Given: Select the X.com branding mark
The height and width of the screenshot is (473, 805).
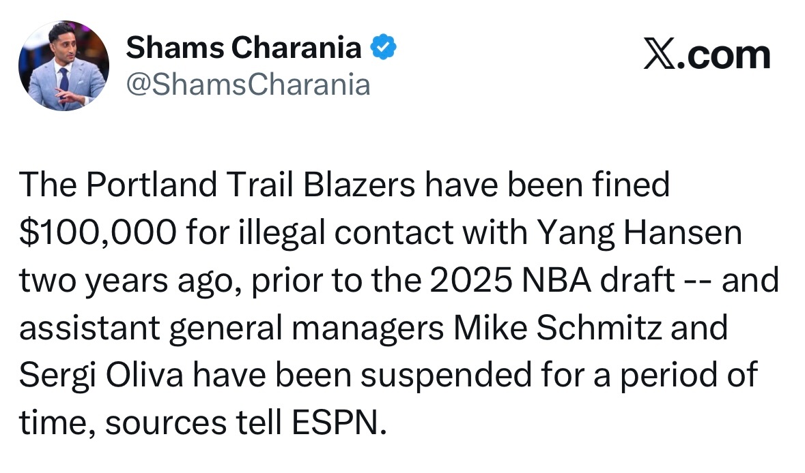Looking at the screenshot, I should [707, 55].
